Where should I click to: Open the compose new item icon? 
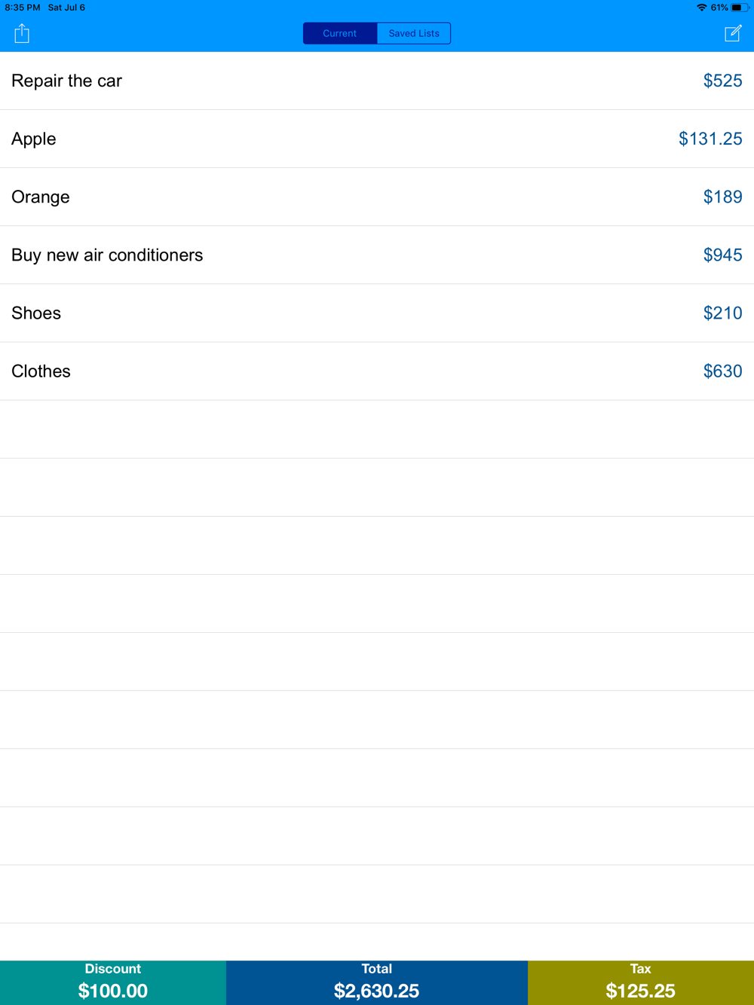tap(733, 33)
